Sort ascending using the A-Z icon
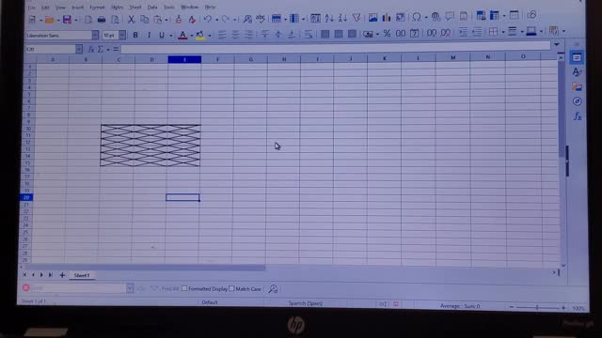The height and width of the screenshot is (338, 602). [x=329, y=18]
